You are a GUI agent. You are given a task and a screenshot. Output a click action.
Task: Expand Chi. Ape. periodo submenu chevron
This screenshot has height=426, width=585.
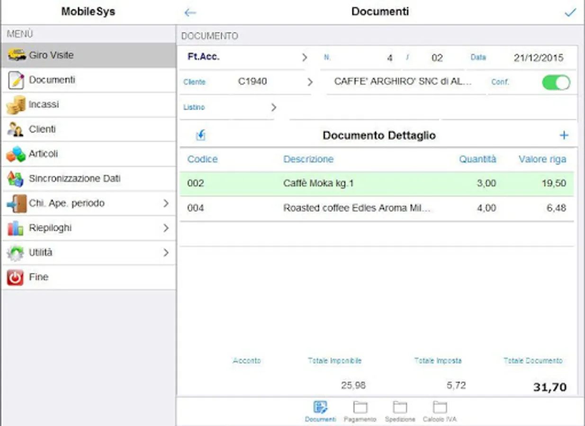coord(166,203)
